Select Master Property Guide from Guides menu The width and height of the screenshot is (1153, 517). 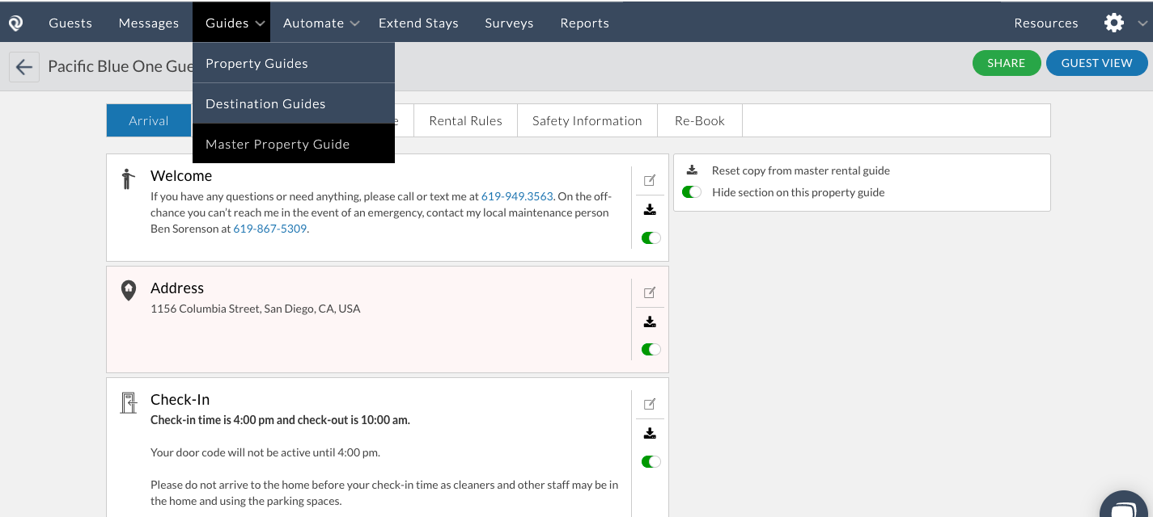[x=278, y=143]
